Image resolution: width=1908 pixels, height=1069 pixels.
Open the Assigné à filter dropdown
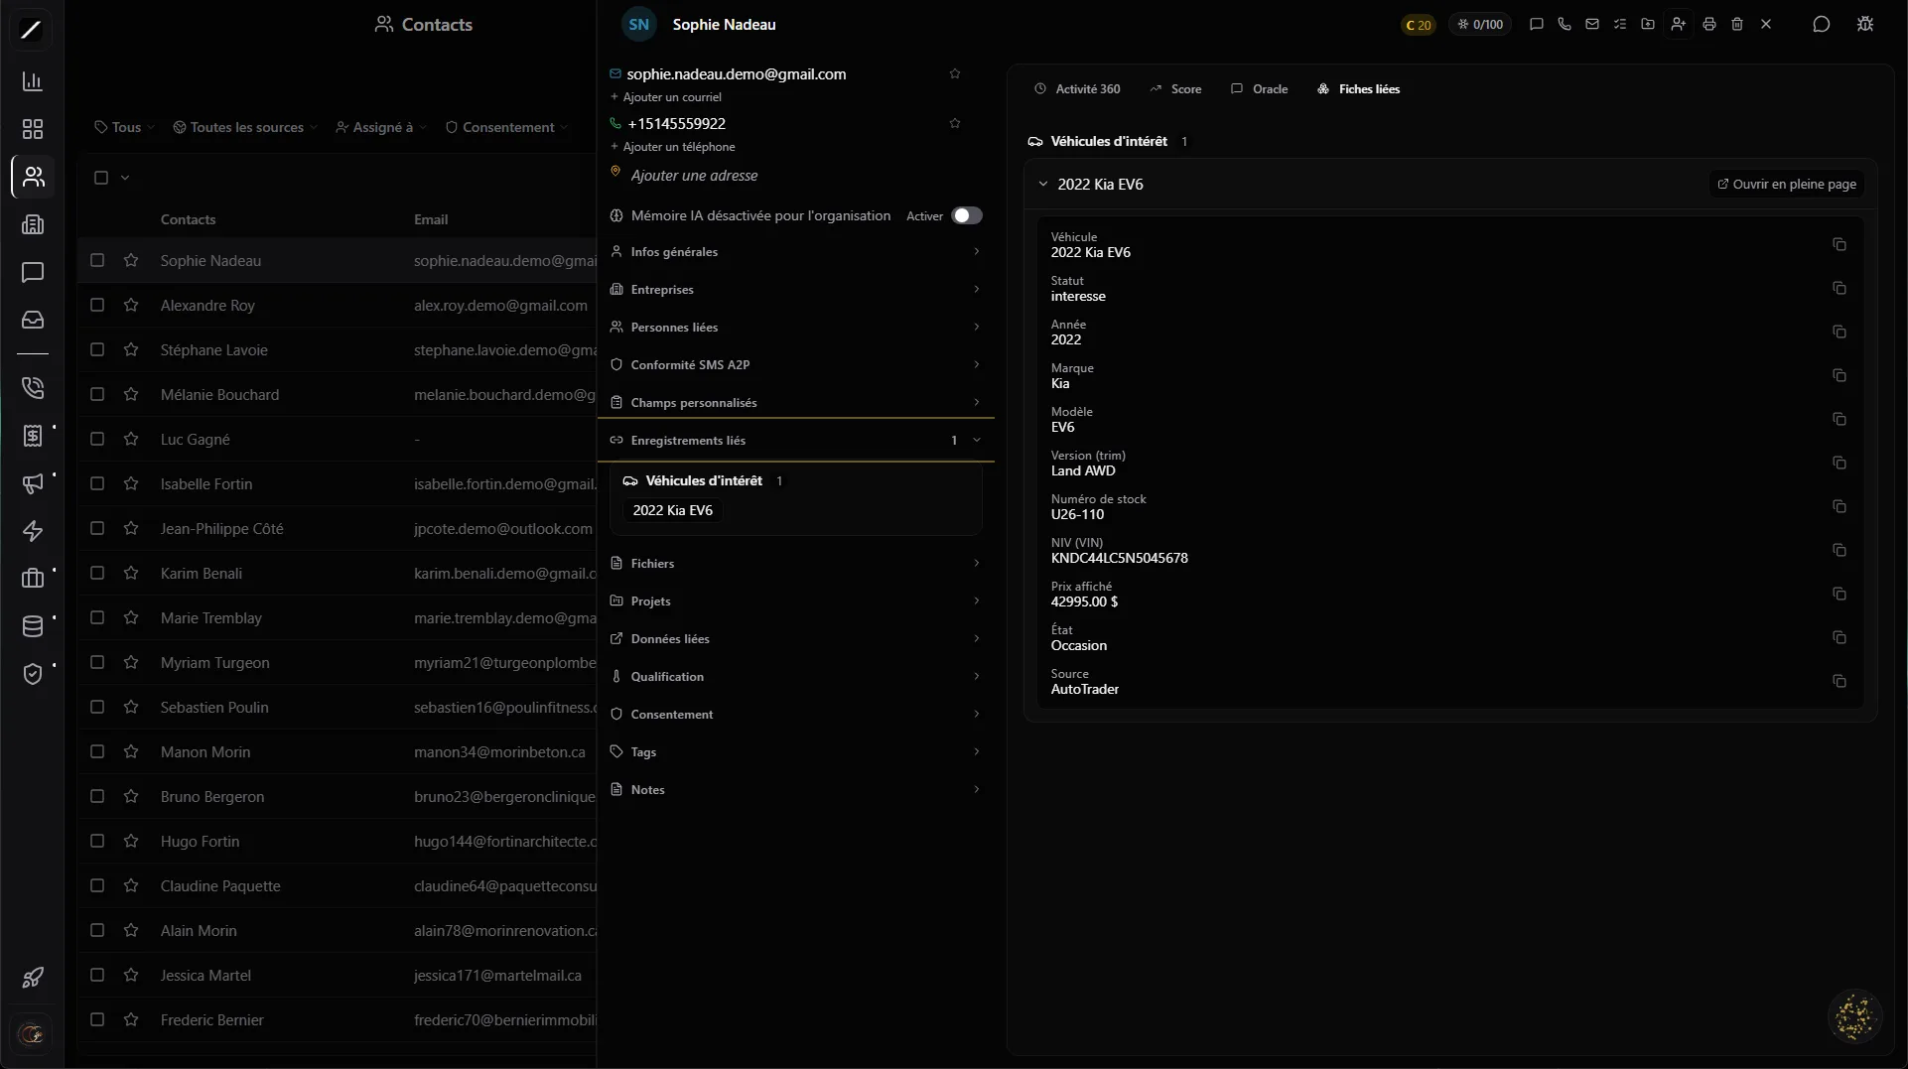pyautogui.click(x=381, y=127)
